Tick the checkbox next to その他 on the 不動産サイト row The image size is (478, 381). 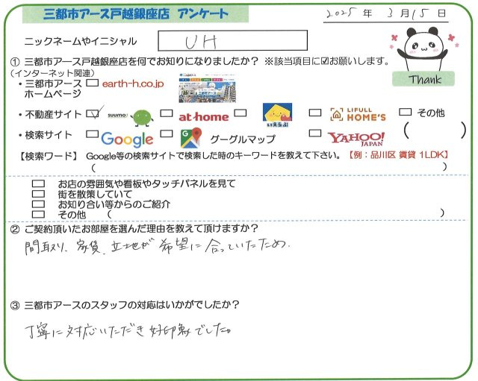tap(406, 113)
